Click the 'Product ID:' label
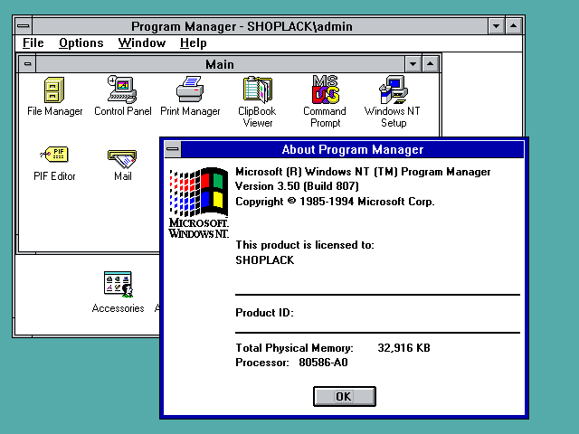This screenshot has width=579, height=434. click(264, 313)
